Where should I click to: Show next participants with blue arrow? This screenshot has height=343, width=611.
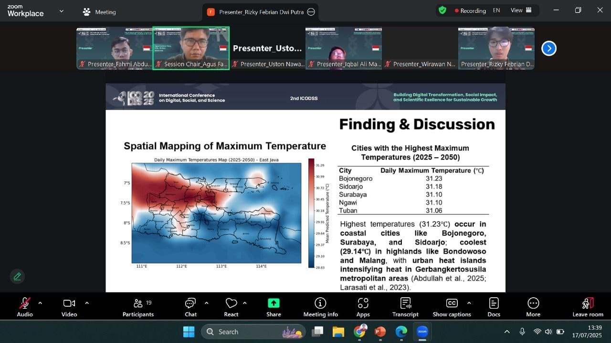[549, 48]
